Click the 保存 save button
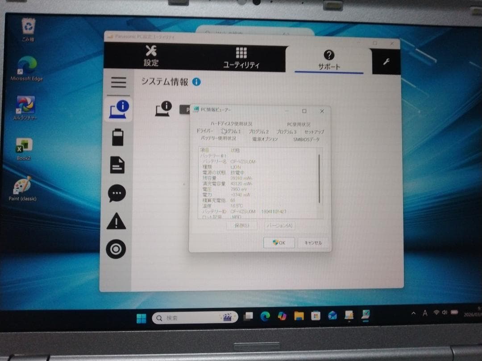This screenshot has width=482, height=361. click(241, 226)
